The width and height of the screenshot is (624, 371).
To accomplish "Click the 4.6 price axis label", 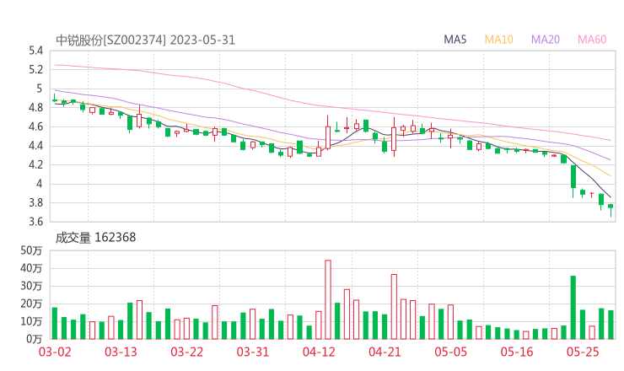I will click(x=35, y=127).
